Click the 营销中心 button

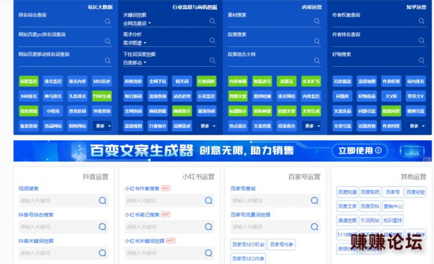pyautogui.click(x=393, y=206)
